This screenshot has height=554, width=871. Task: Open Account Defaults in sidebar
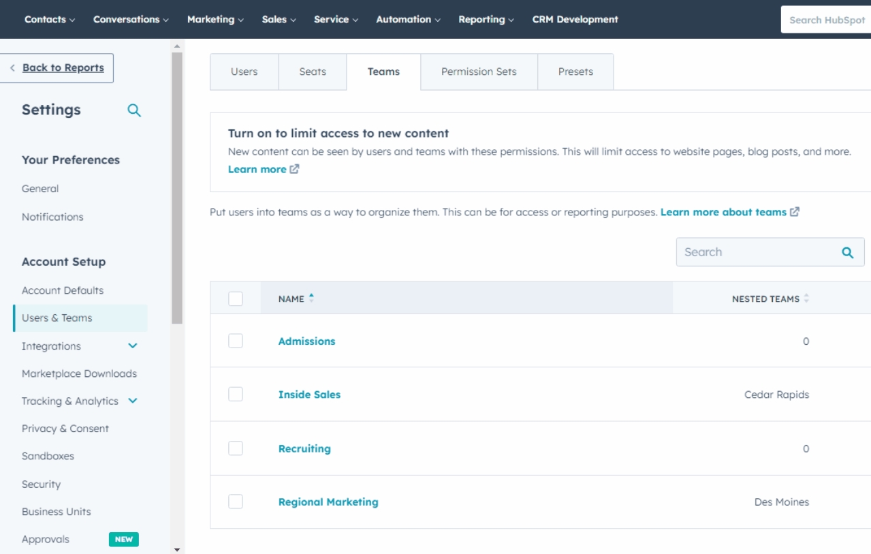tap(63, 290)
